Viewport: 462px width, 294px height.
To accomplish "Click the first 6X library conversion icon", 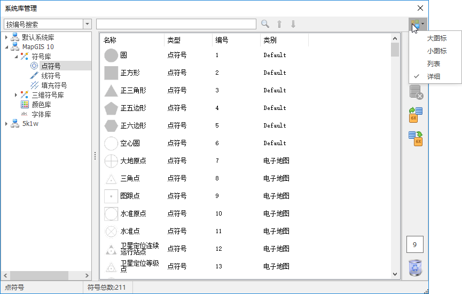I will pos(416,115).
